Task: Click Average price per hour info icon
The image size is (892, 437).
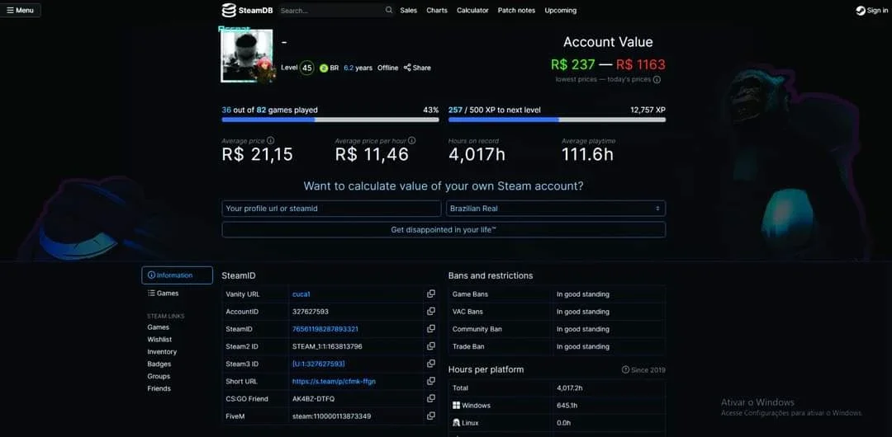Action: pyautogui.click(x=412, y=140)
